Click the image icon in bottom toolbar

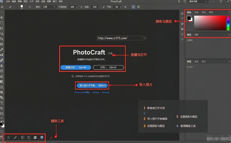coord(35,137)
